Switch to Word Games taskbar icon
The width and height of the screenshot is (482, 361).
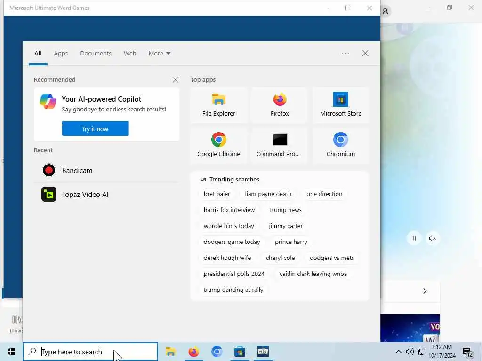tap(263, 352)
